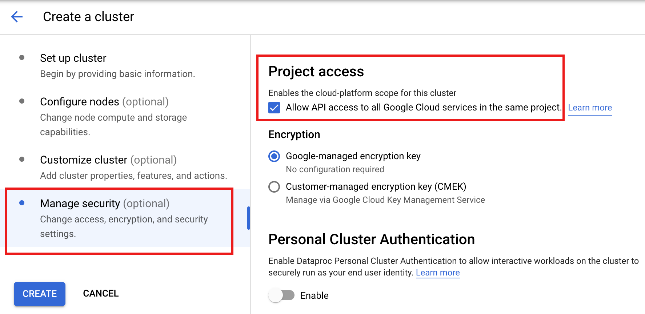Screen dimensions: 645x314
Task: Select Manage security step
Action: [x=80, y=204]
